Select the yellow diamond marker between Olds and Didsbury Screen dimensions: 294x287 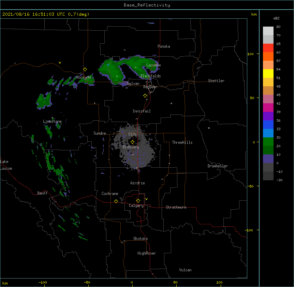(x=132, y=142)
